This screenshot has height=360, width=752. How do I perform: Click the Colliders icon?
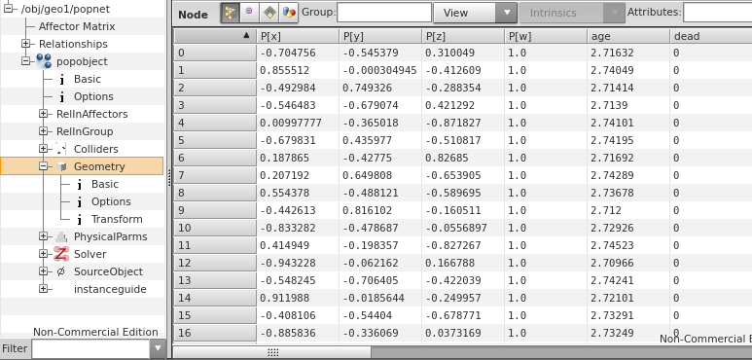tap(61, 149)
